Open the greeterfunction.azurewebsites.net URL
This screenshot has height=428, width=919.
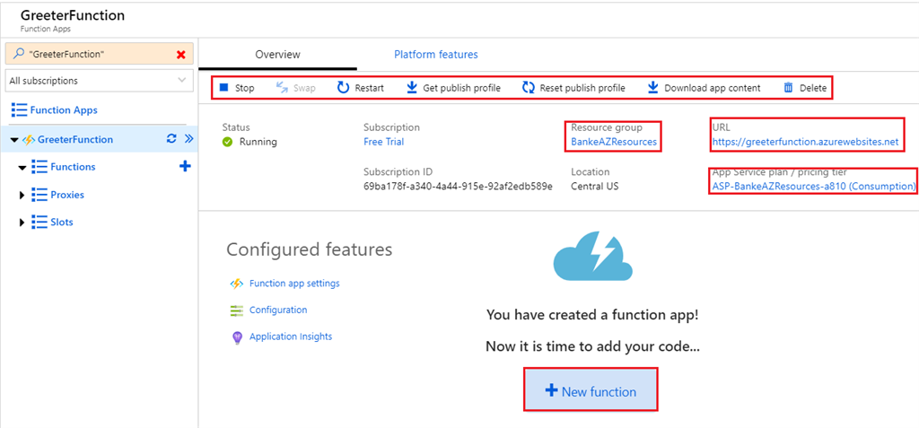pyautogui.click(x=805, y=142)
